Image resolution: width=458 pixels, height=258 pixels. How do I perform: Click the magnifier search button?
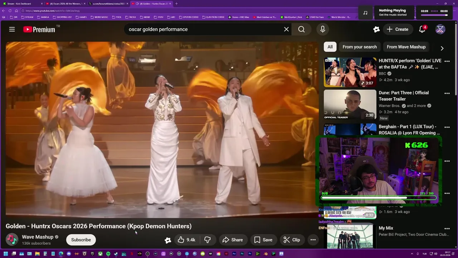302,29
